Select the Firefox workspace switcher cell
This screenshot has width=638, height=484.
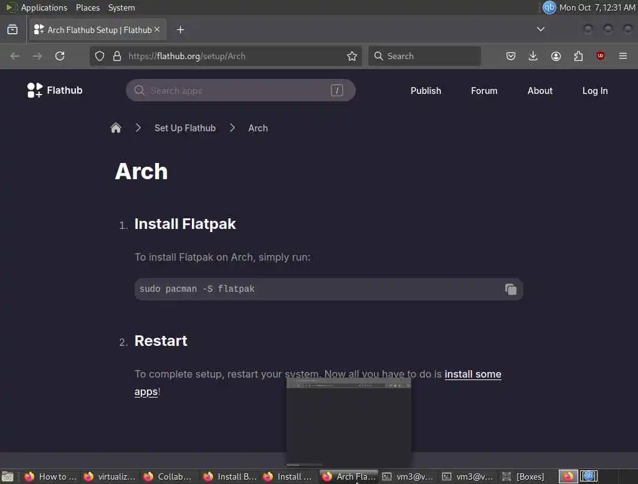point(568,477)
